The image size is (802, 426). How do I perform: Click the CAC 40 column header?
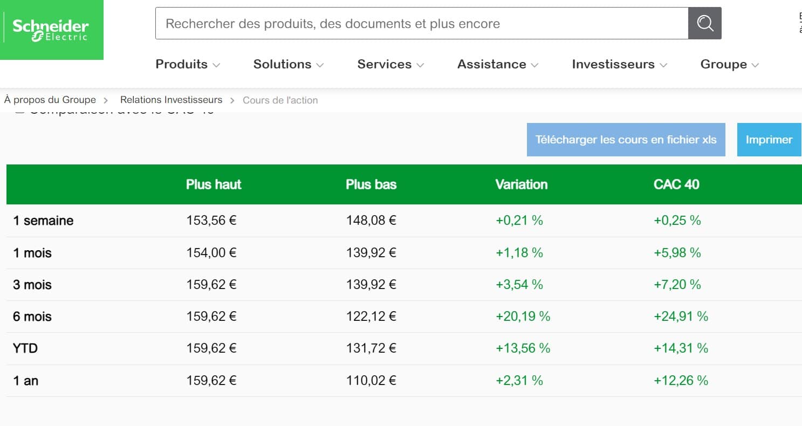[x=676, y=184]
